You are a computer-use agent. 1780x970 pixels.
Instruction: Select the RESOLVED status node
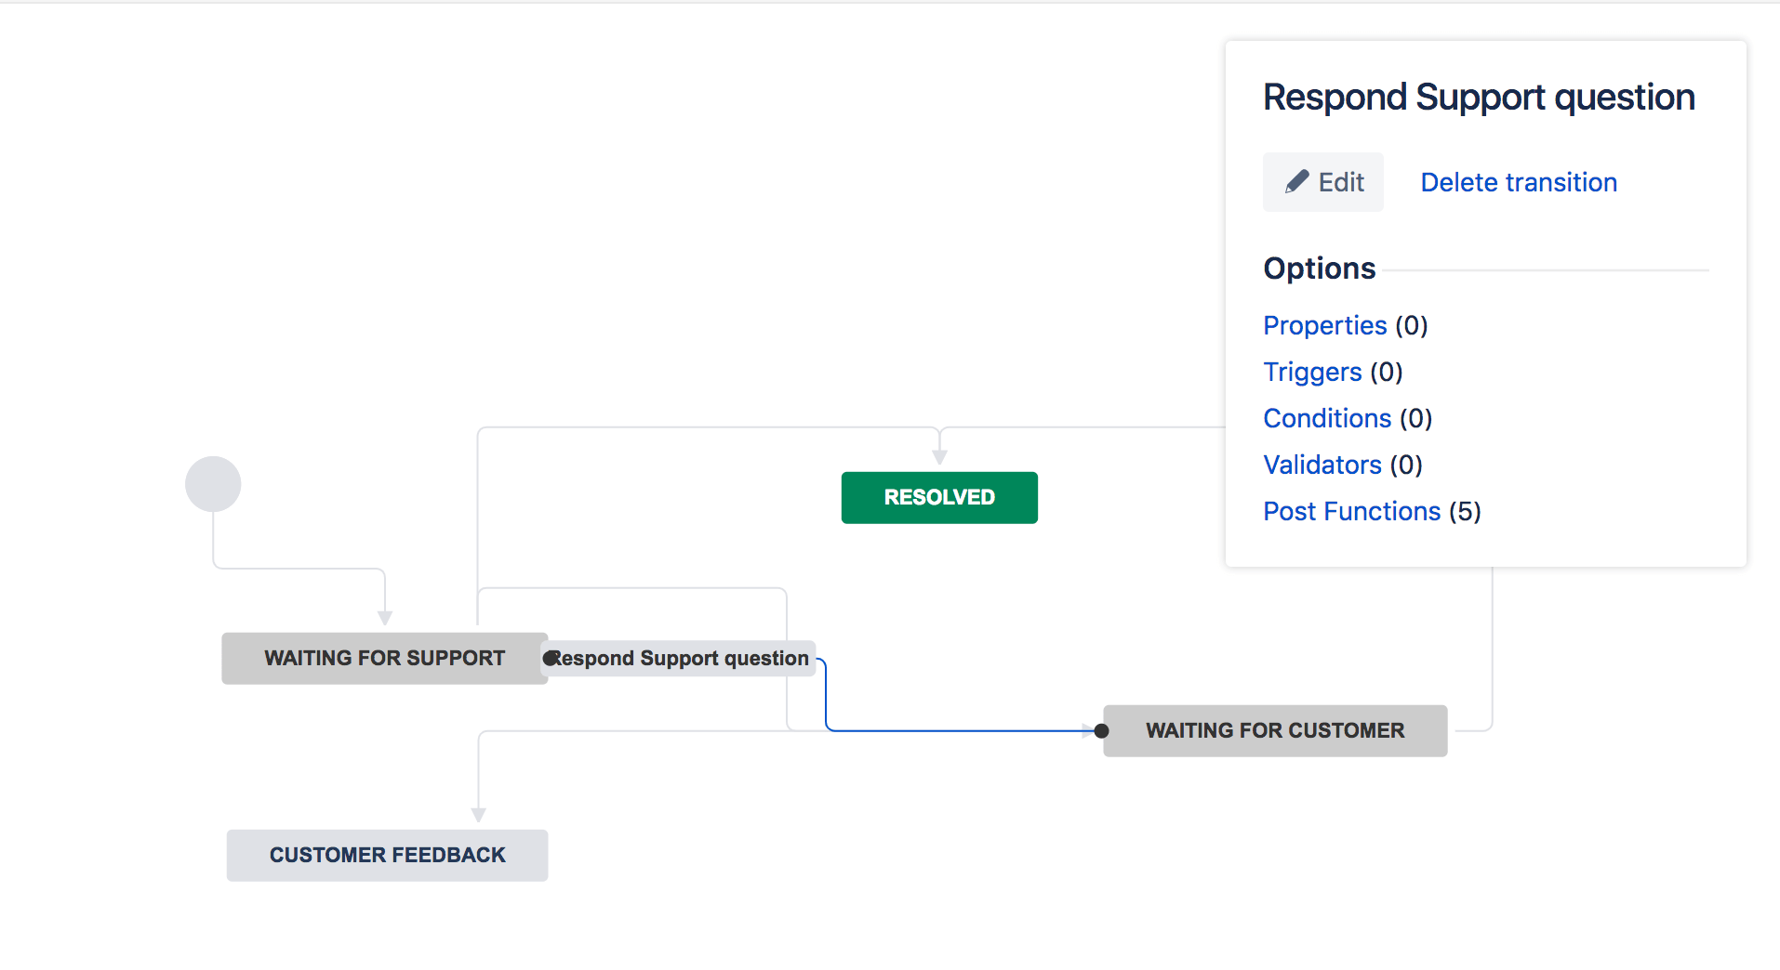pos(939,498)
